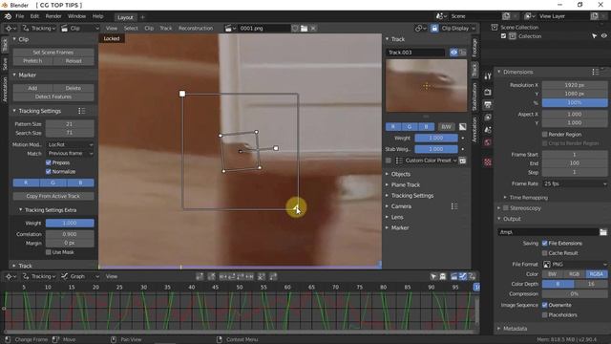The width and height of the screenshot is (611, 344).
Task: Open the Scene properties tab icon
Action: tap(488, 130)
